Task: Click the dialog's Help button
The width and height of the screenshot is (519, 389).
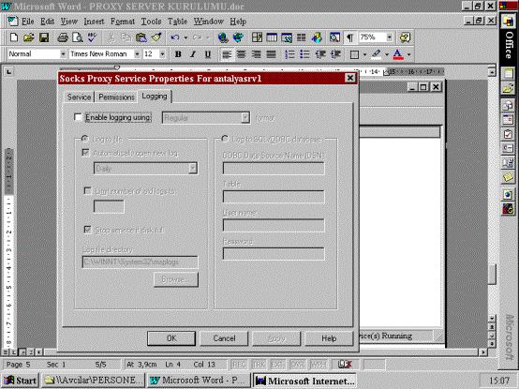Action: [x=329, y=338]
